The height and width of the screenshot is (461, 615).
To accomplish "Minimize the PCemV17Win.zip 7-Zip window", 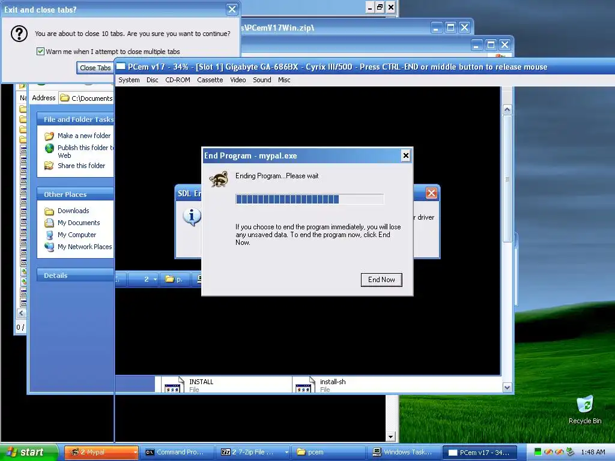I will click(436, 28).
